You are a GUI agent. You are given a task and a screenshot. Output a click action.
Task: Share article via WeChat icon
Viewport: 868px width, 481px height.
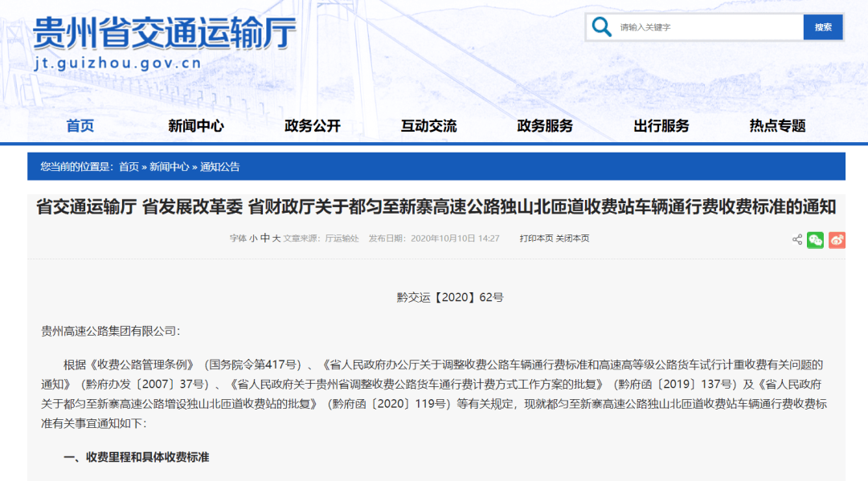pos(816,240)
